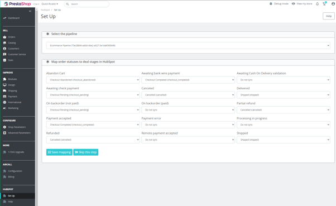Go to Catalog in sidebar

pos(12,43)
